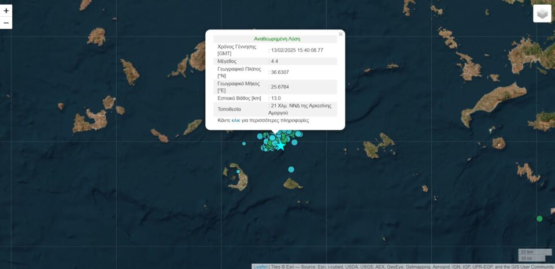
Task: Click the 'Αναθεωρημένη Λύση' popup heading
Action: pyautogui.click(x=277, y=39)
